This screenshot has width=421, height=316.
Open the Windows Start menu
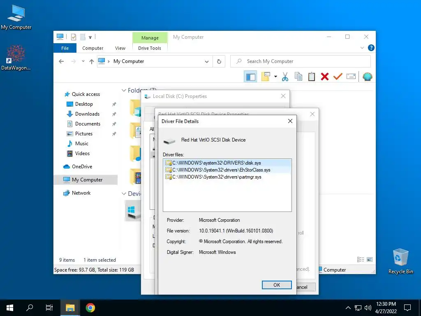[10, 308]
